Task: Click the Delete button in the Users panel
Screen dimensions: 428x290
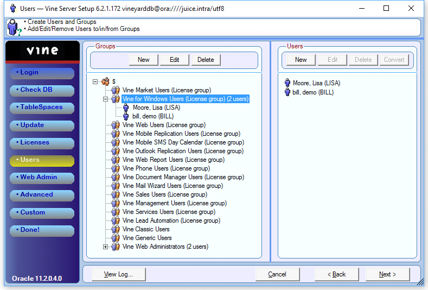Action: (x=363, y=60)
